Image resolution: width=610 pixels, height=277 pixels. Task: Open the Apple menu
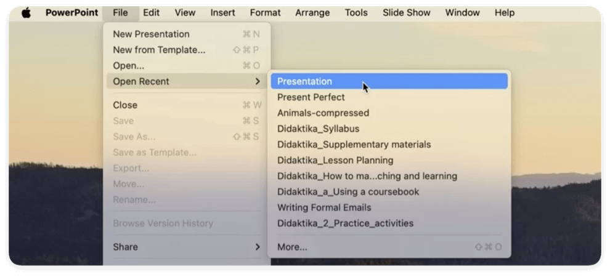coord(26,13)
